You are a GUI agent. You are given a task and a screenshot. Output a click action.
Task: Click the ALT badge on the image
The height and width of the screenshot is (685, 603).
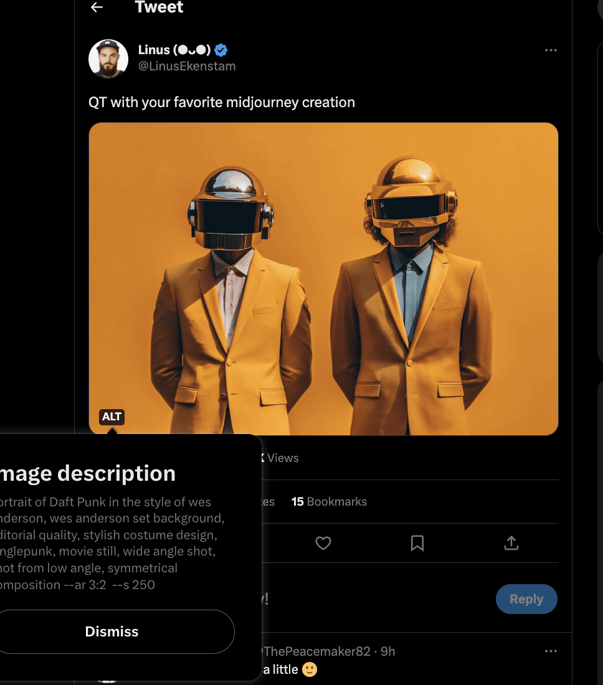point(112,417)
